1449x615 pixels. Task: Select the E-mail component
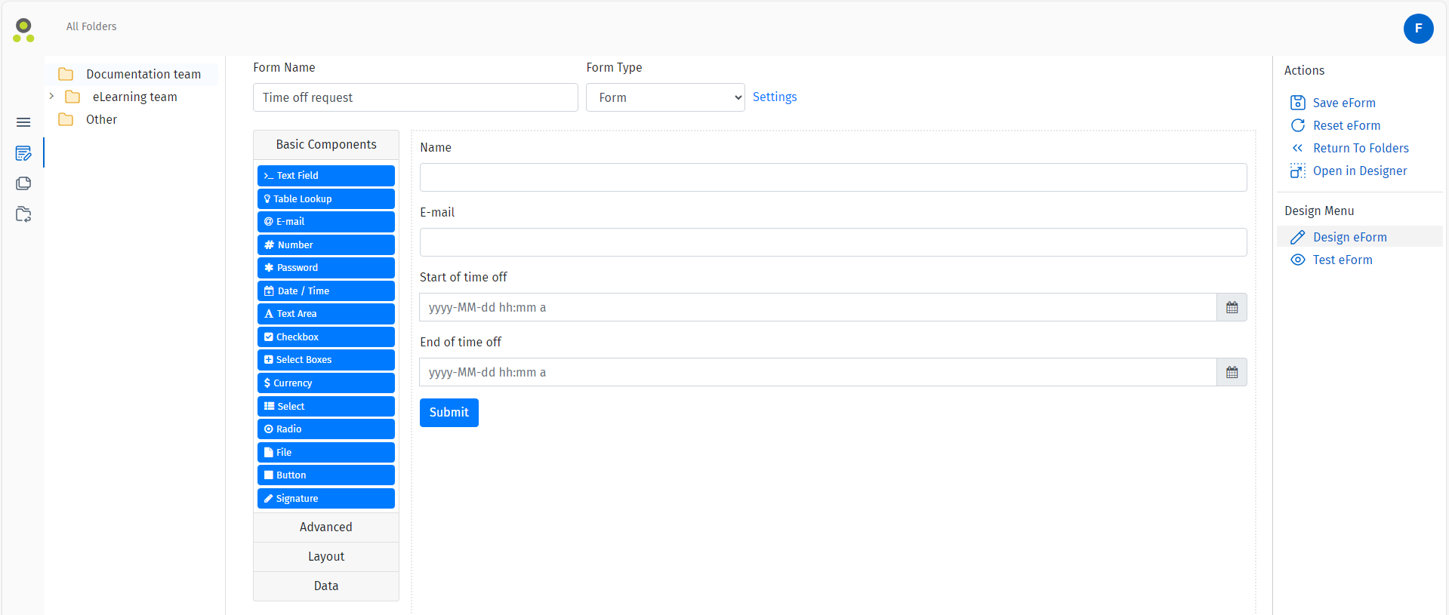pyautogui.click(x=326, y=222)
